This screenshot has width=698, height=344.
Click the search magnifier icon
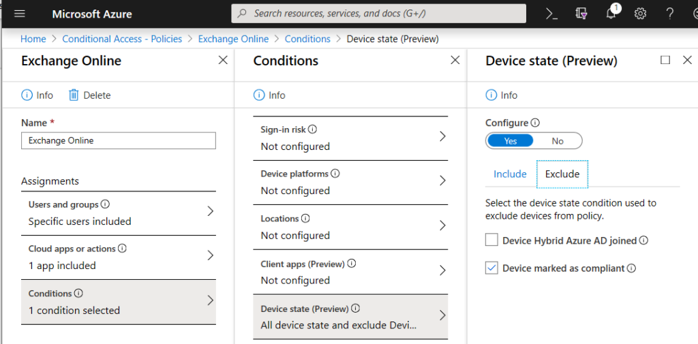point(242,14)
